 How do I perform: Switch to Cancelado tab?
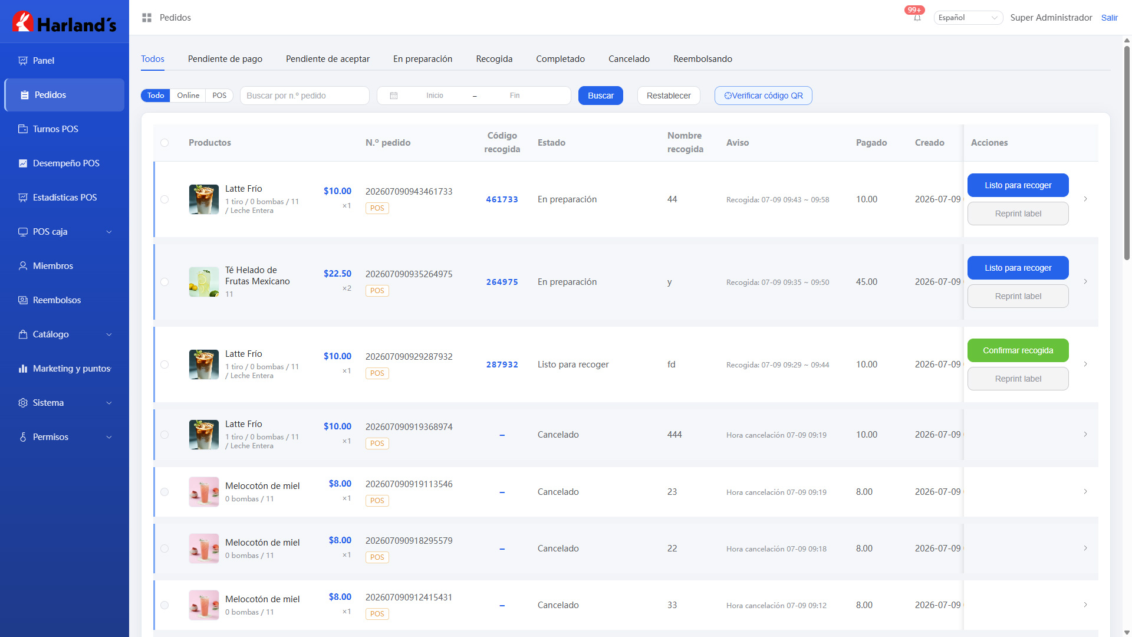click(x=629, y=59)
